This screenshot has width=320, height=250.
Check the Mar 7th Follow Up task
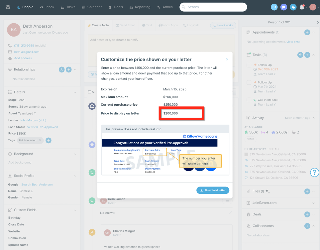[249, 82]
